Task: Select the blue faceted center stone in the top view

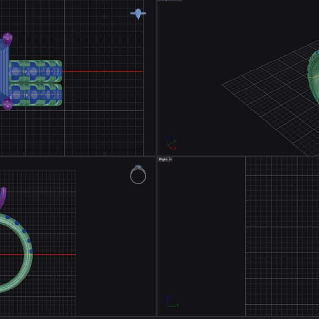Action: 4,71
